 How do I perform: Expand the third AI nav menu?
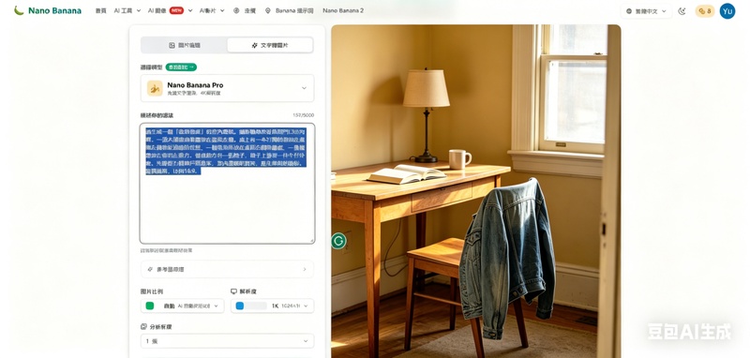pos(212,10)
